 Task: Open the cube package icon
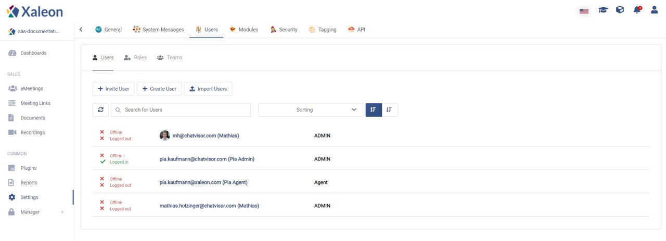tap(620, 10)
